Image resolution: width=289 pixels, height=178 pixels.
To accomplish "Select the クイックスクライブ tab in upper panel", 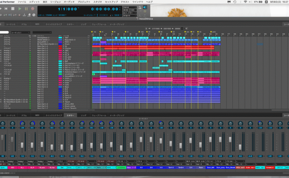I will (54, 24).
